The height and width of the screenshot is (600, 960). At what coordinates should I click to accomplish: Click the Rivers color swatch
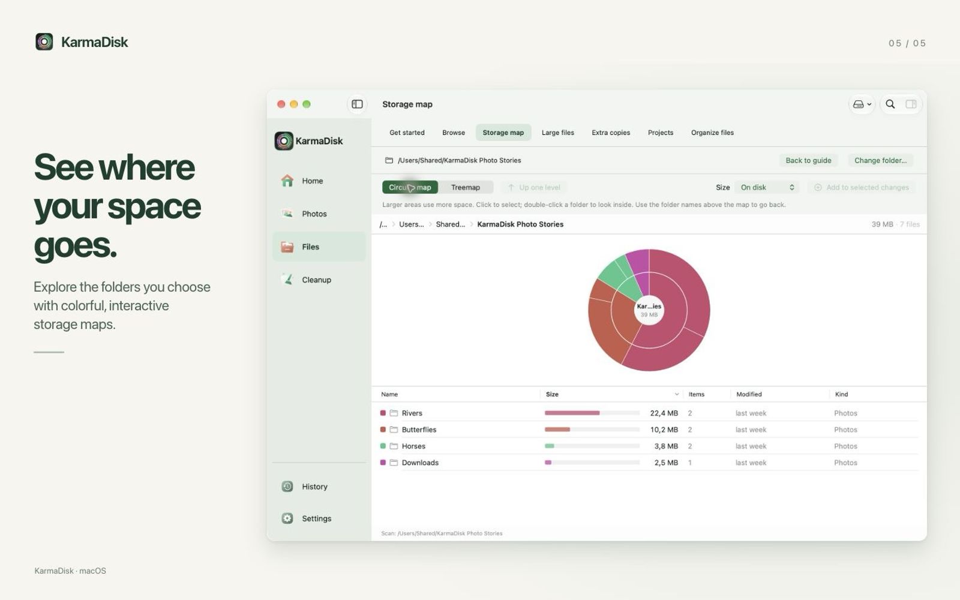383,413
